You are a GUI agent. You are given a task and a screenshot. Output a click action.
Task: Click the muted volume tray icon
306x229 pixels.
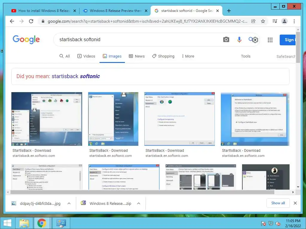pyautogui.click(x=278, y=224)
